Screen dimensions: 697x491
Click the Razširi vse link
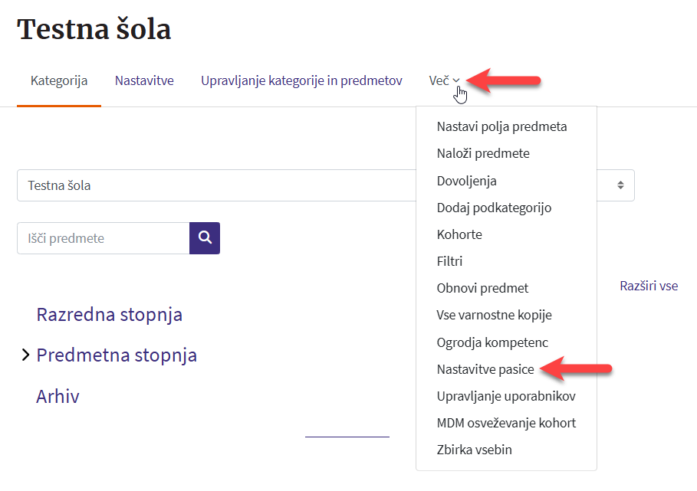click(x=649, y=286)
